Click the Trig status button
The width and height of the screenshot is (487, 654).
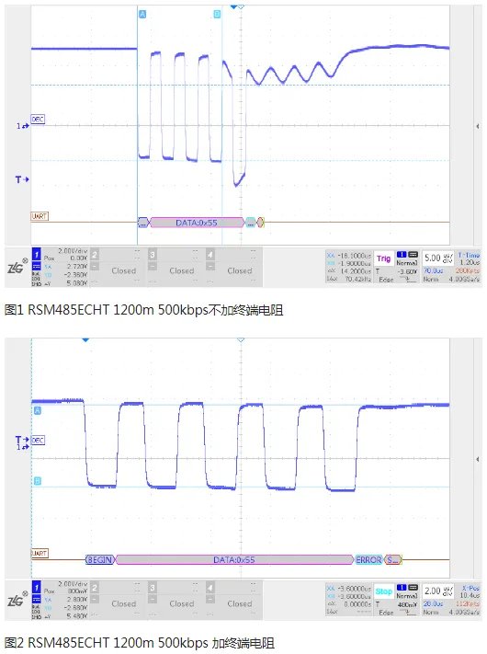coord(384,258)
